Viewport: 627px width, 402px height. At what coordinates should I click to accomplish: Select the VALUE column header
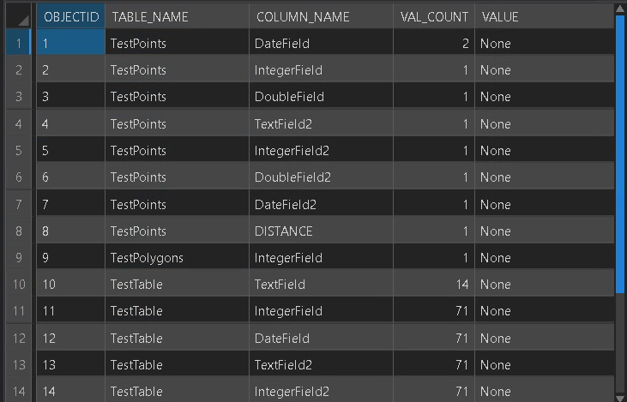point(500,16)
